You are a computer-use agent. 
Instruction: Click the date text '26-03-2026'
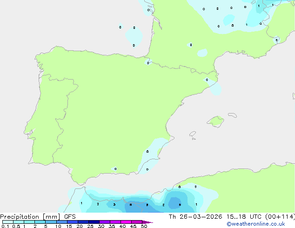pos(201,217)
